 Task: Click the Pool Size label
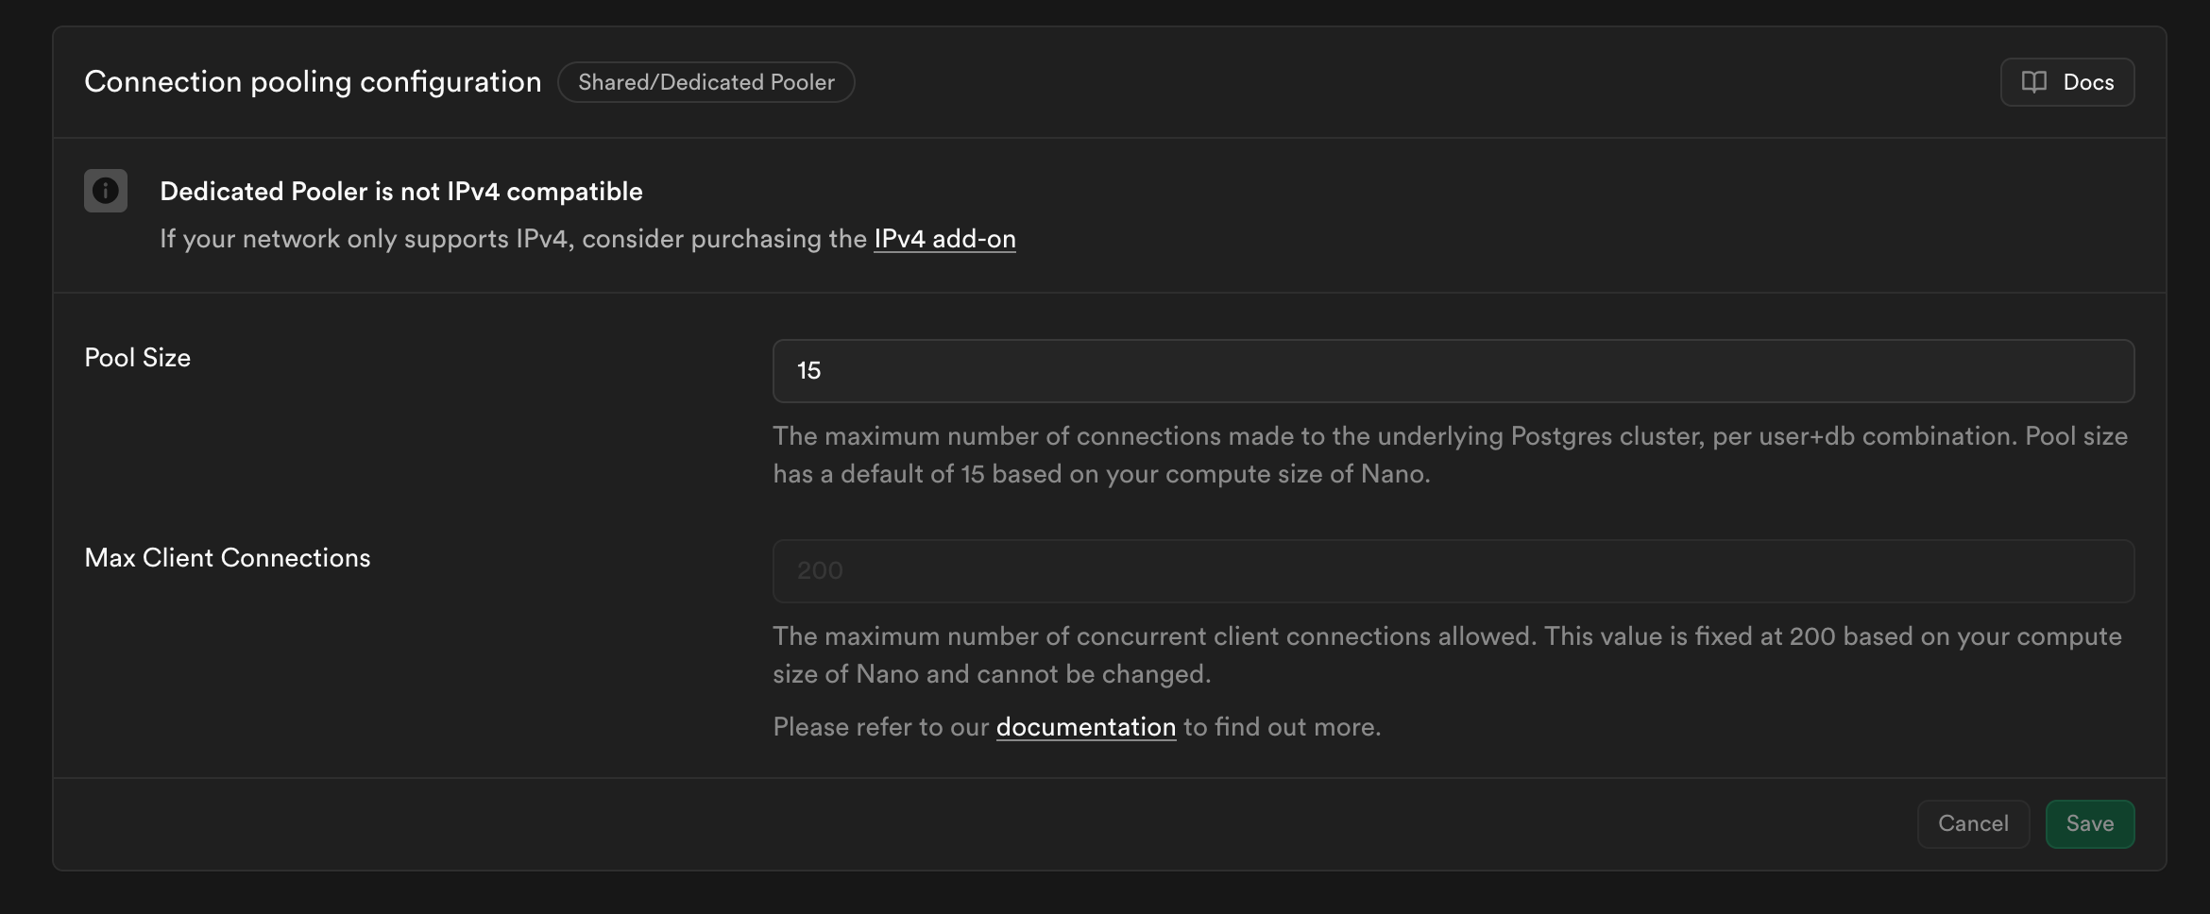click(138, 358)
